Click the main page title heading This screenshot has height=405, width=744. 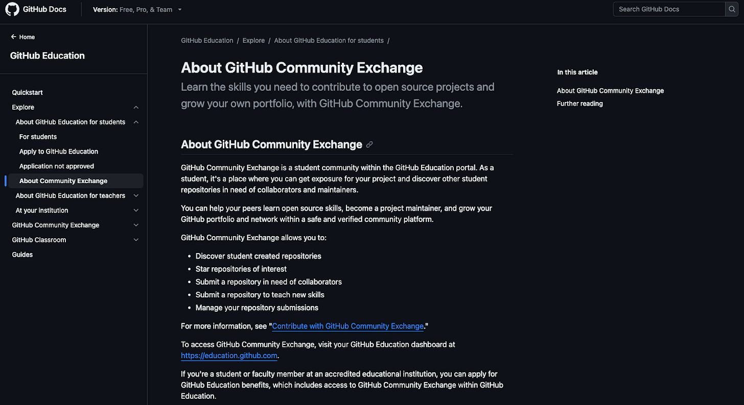302,68
